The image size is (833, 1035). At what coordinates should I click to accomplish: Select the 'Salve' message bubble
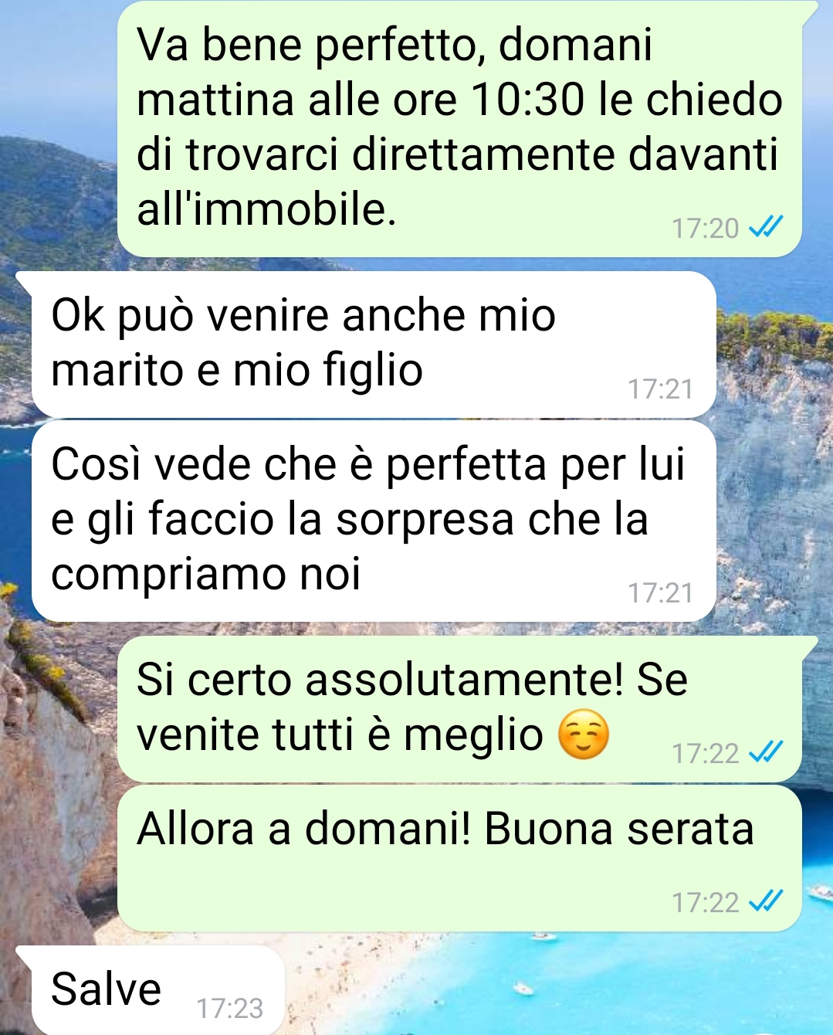pos(157,990)
